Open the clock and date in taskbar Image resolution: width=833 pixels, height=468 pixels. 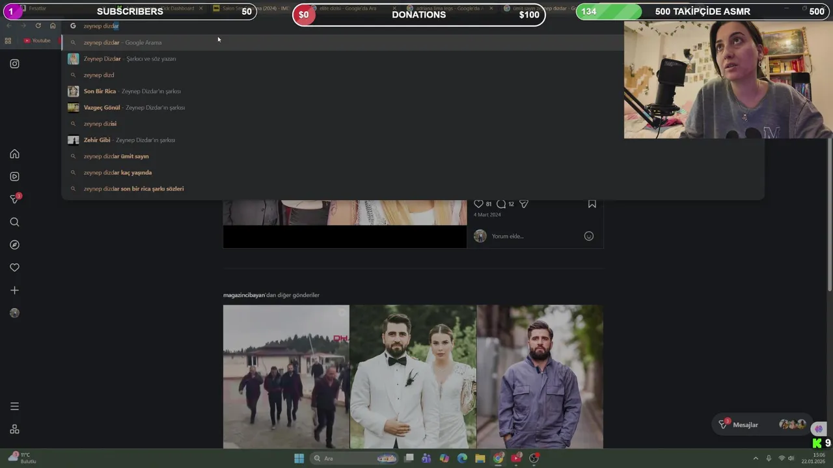(813, 458)
